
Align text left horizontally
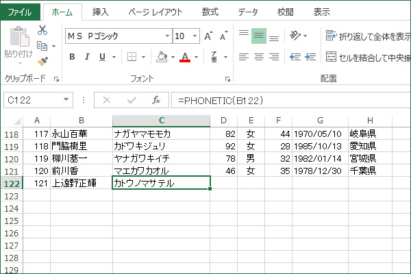(244, 57)
